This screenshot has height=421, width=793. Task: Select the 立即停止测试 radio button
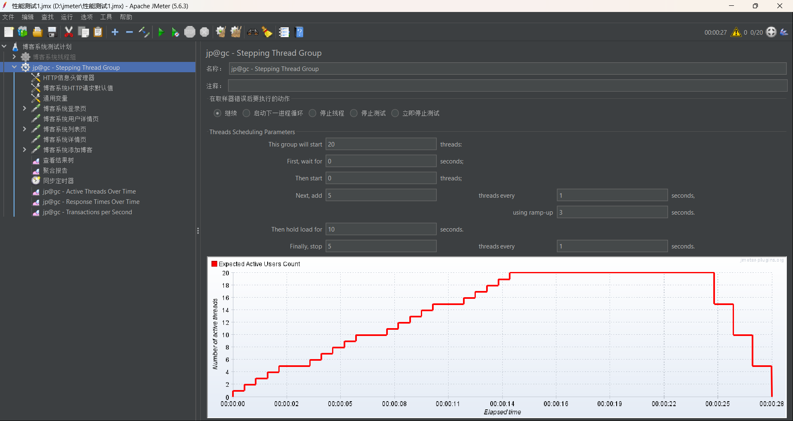tap(395, 113)
